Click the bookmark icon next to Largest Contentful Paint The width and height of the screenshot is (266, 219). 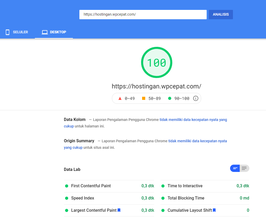click(x=119, y=210)
